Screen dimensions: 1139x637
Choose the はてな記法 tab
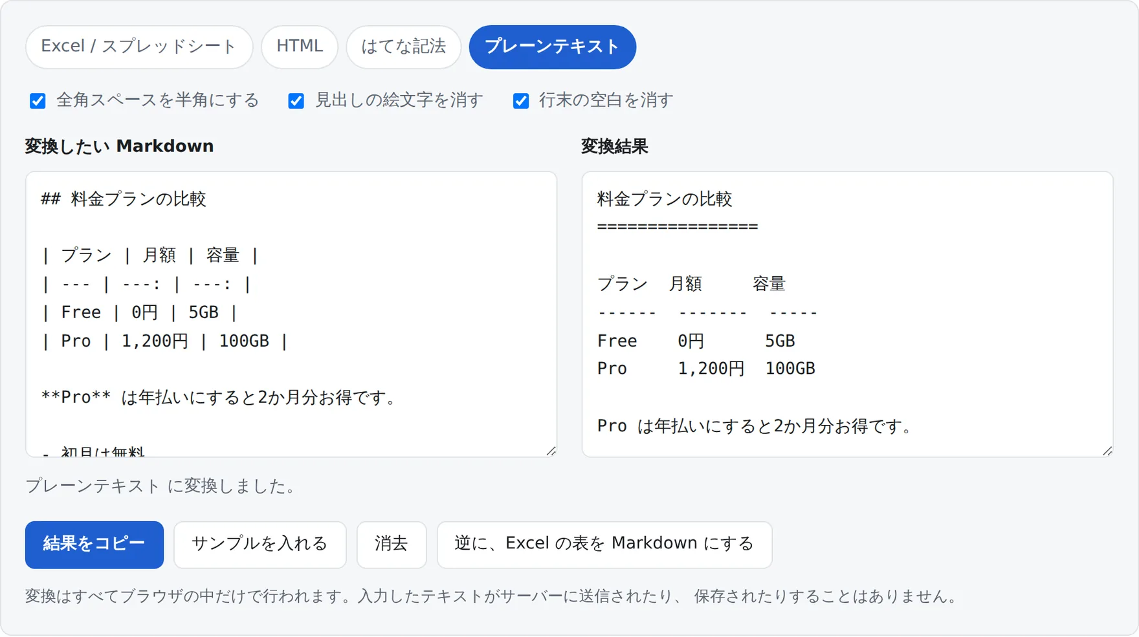point(403,47)
